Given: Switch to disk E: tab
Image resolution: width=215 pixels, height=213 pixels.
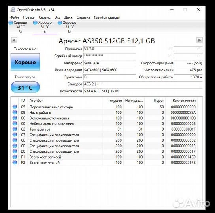Looking at the screenshot, I should pyautogui.click(x=45, y=27).
